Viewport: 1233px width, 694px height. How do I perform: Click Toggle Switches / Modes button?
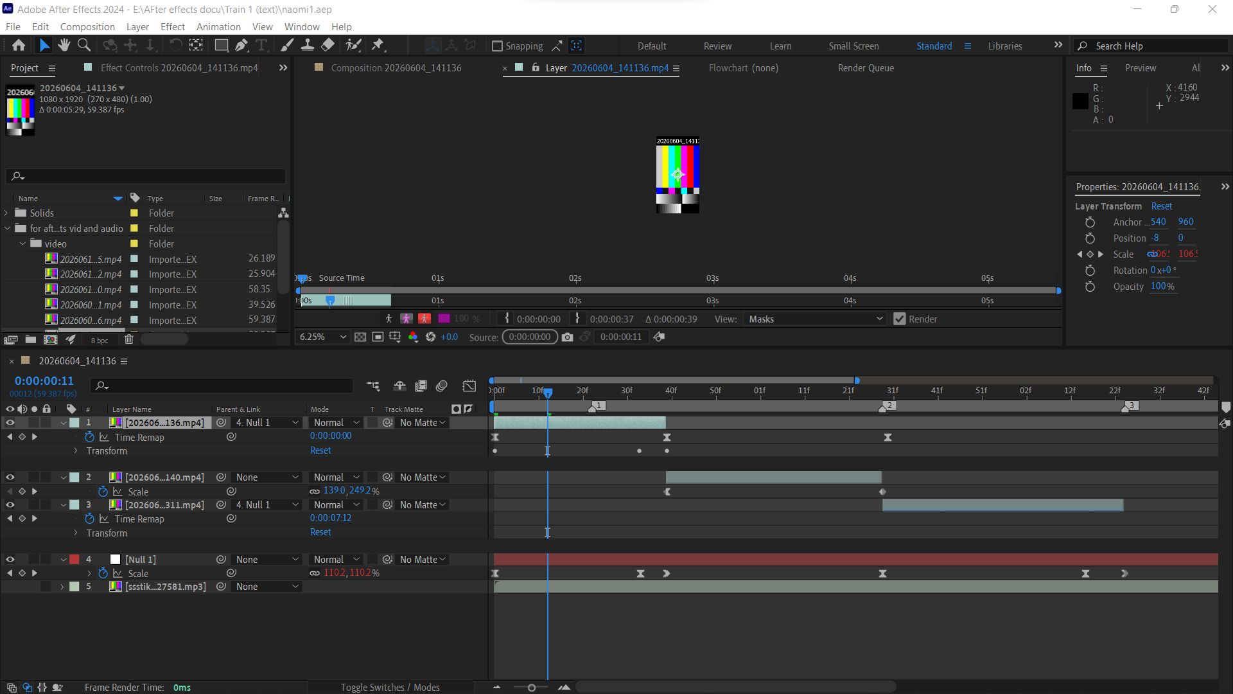click(390, 687)
